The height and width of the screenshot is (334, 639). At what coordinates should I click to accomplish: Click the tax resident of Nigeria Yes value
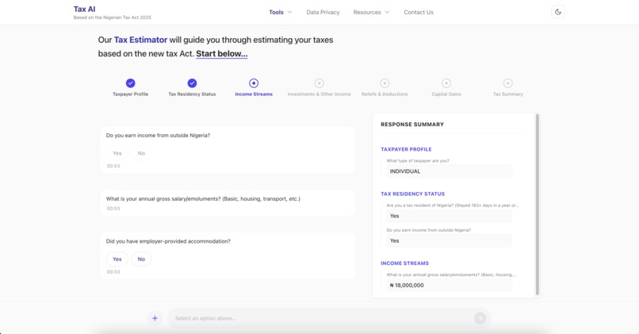[449, 216]
